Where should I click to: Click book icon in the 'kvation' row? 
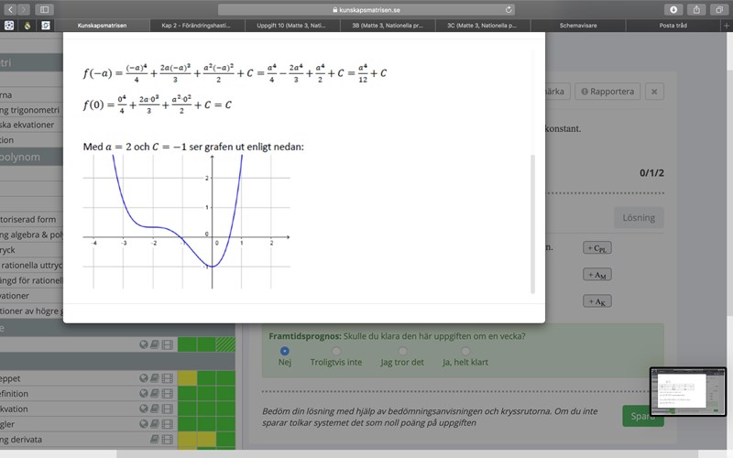(x=155, y=409)
